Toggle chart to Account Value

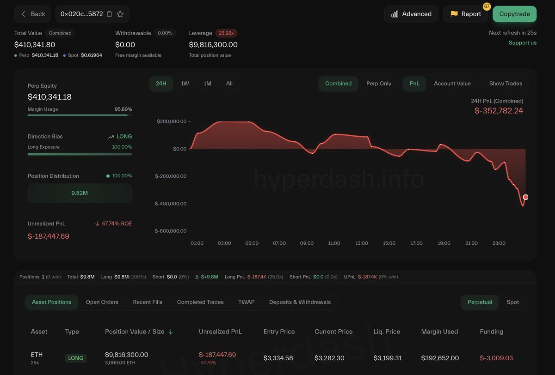coord(452,84)
